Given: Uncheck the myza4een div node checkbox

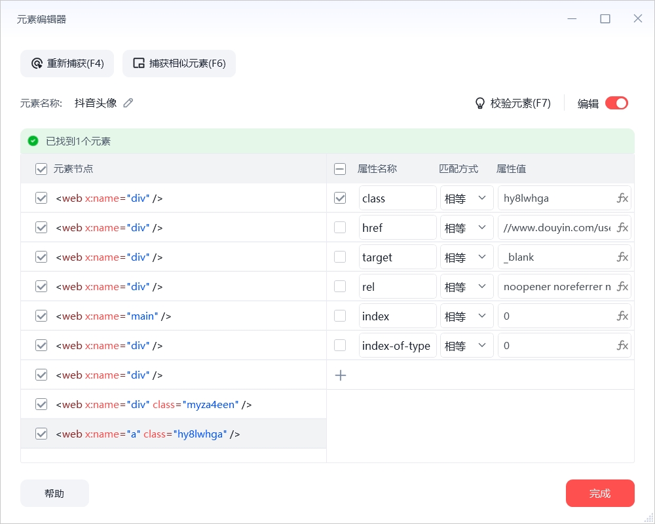Looking at the screenshot, I should coord(41,405).
